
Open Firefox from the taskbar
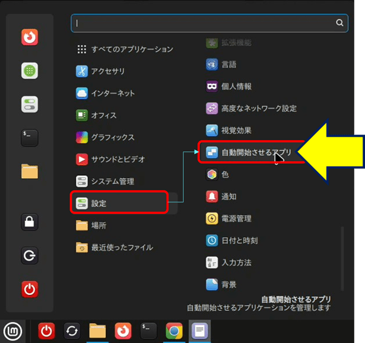point(123,331)
